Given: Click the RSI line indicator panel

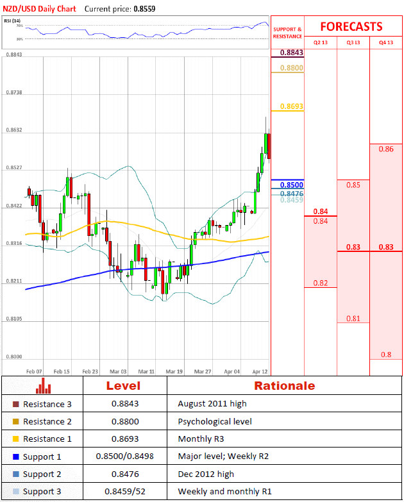Looking at the screenshot, I should (135, 32).
